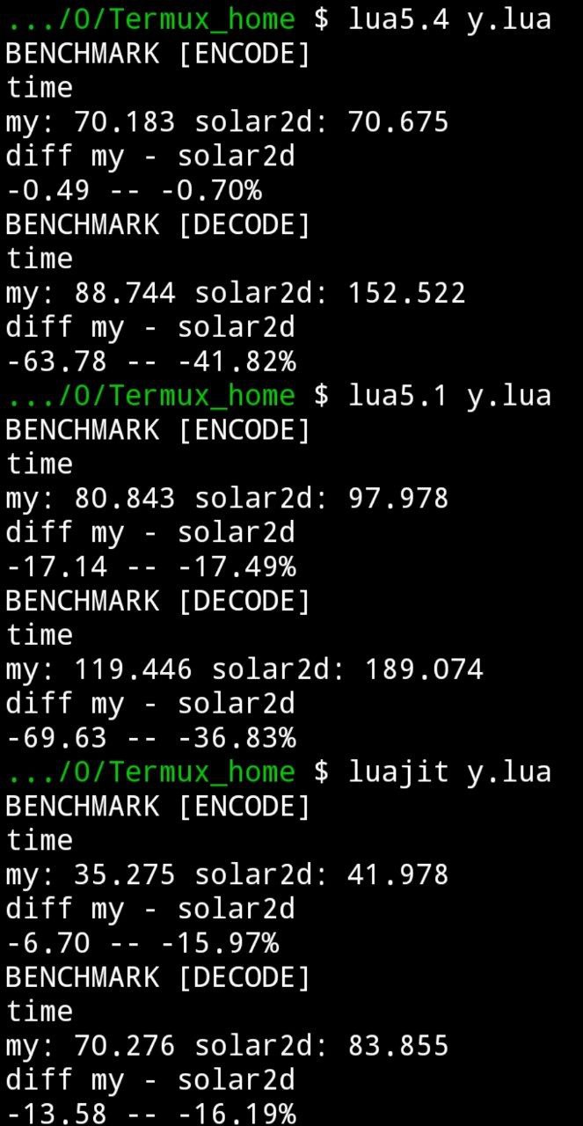Tap the timing line "my: 35.275 solar2d: 41.978"
Image resolution: width=583 pixels, height=1126 pixels.
(228, 874)
